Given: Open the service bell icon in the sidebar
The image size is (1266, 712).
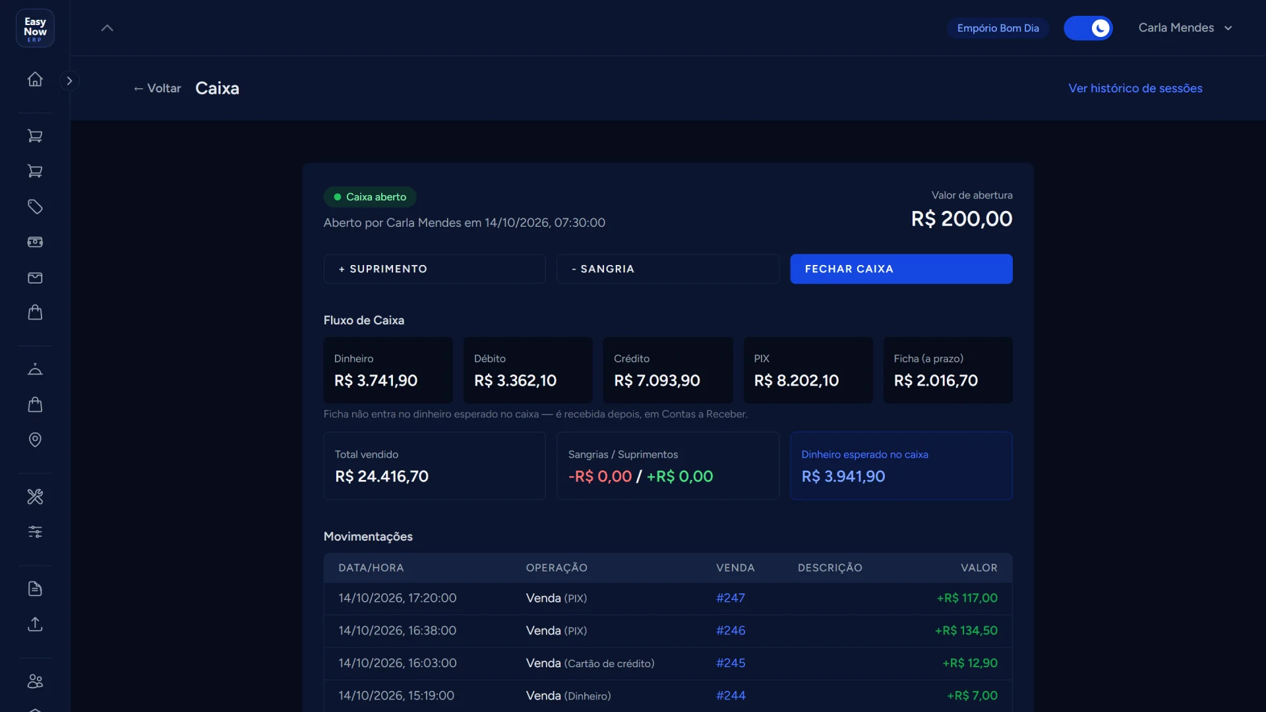Looking at the screenshot, I should coord(35,369).
